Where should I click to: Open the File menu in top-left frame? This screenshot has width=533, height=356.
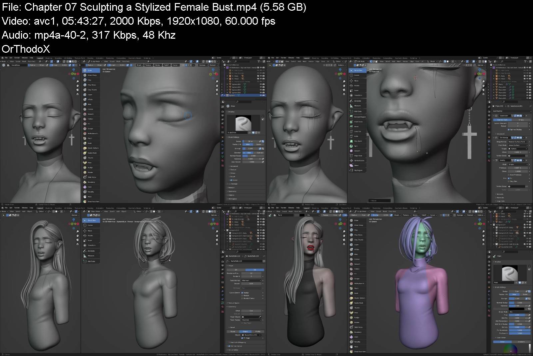coord(6,58)
